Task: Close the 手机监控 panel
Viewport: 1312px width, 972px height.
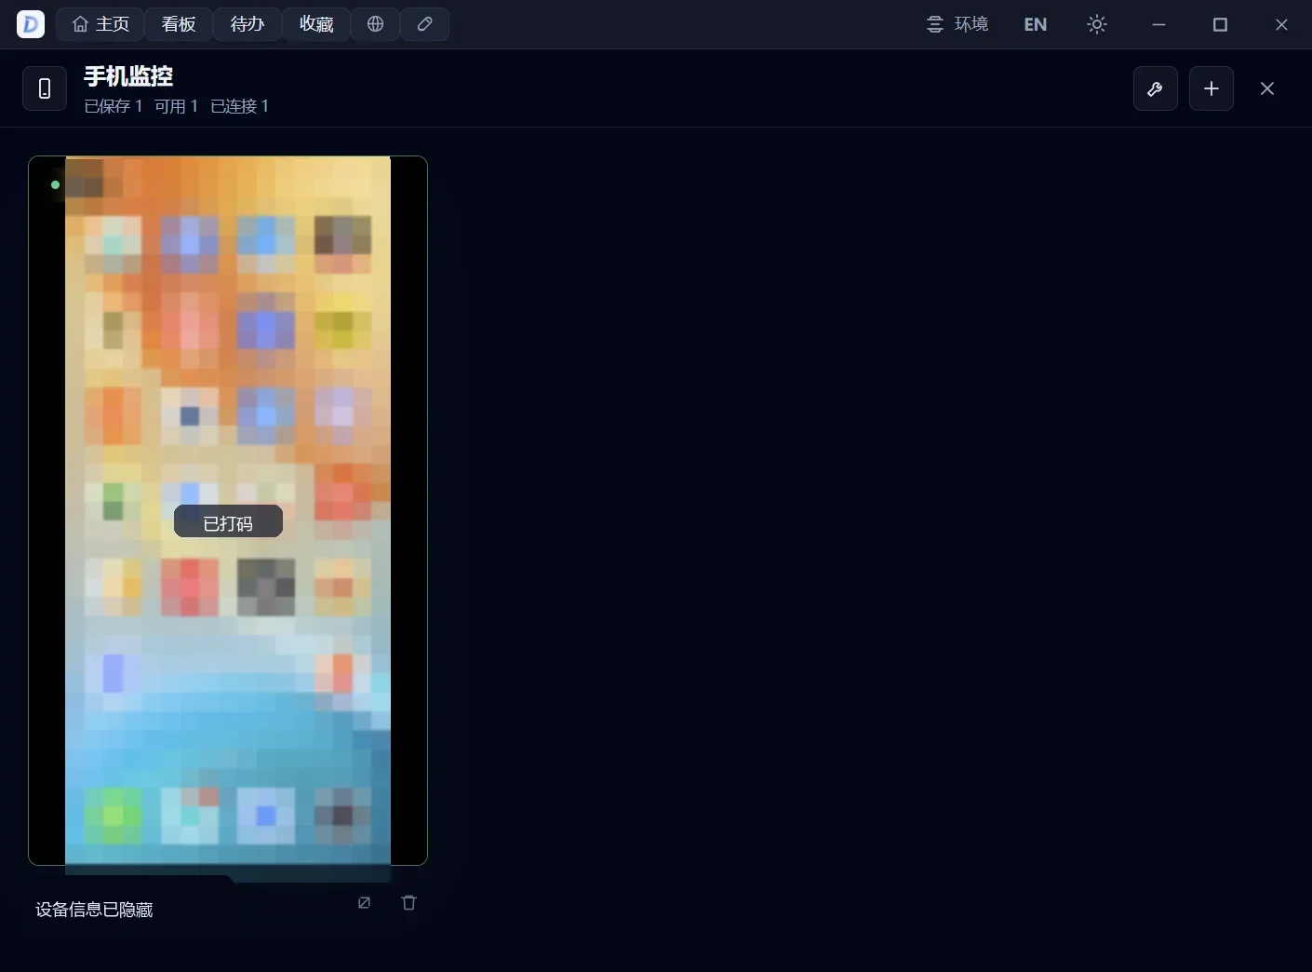Action: (x=1267, y=88)
